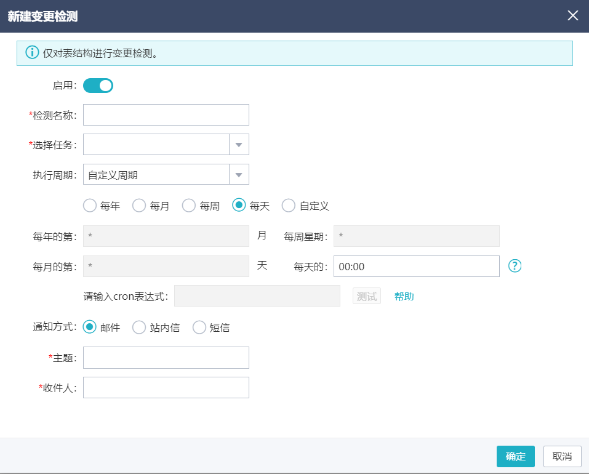The height and width of the screenshot is (474, 589).
Task: Open the 选择任务 dropdown arrow
Action: click(x=239, y=145)
